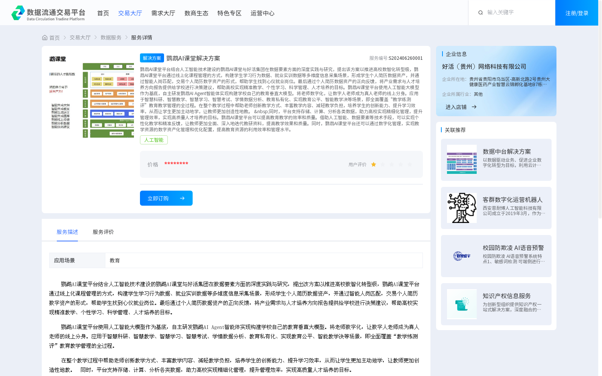Open 数据中台解决方案 thumbnail
602x376 pixels.
pyautogui.click(x=462, y=159)
